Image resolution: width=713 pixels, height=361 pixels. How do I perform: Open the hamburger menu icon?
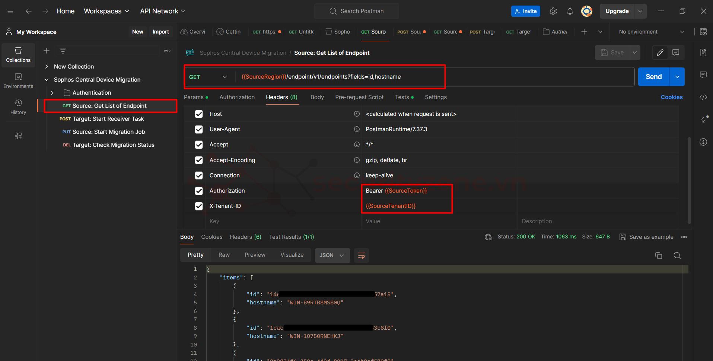10,11
